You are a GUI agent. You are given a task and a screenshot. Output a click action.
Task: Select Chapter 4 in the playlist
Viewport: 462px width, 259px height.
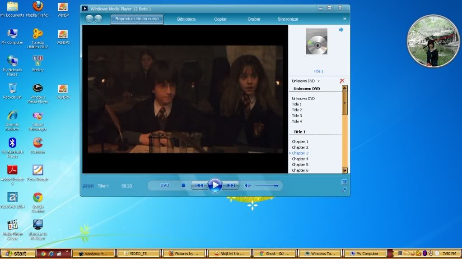pos(300,159)
